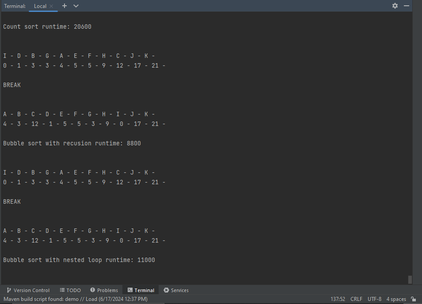Show the Problems tool window

tap(104, 290)
